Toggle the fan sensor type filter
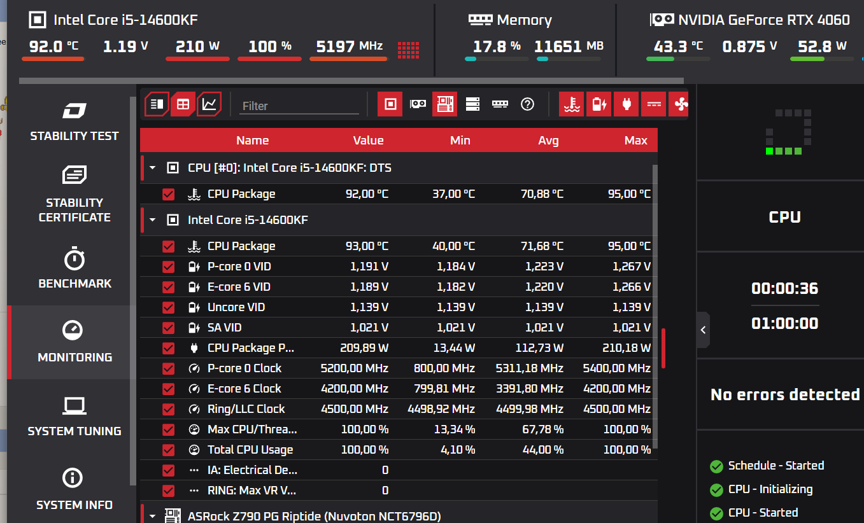 coord(679,104)
